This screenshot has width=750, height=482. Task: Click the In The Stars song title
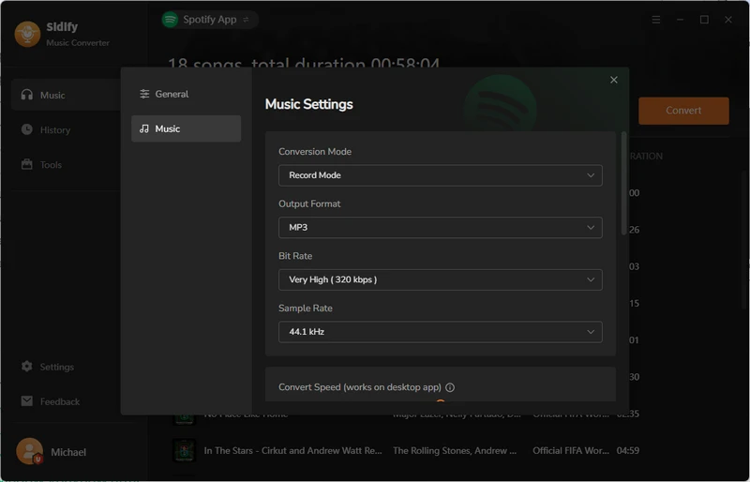coord(292,450)
